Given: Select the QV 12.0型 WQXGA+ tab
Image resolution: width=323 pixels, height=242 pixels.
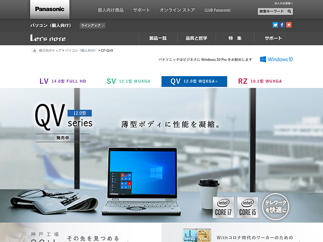Looking at the screenshot, I should click(194, 82).
